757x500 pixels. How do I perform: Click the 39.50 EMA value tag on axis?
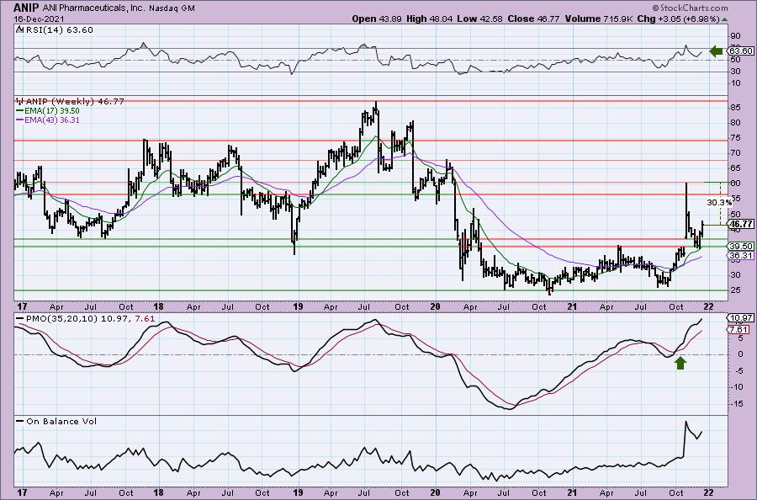coord(741,247)
